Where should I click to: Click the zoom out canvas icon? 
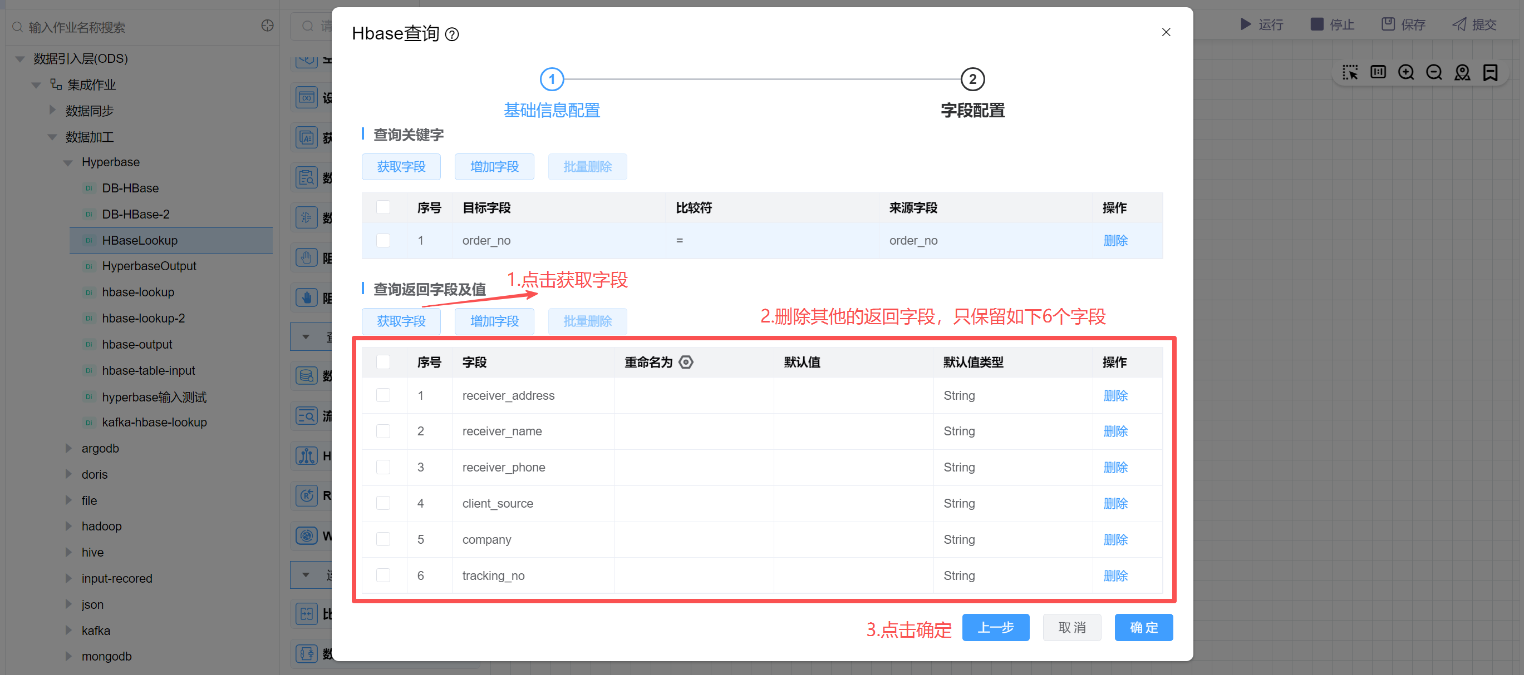point(1433,73)
